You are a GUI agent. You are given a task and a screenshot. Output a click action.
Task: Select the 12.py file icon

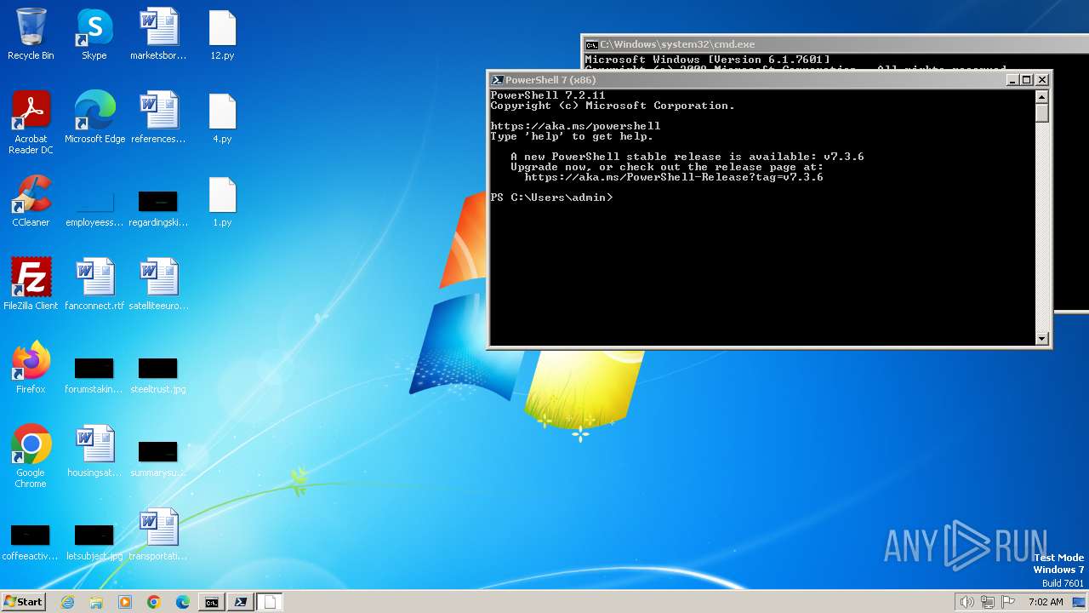pos(222,34)
